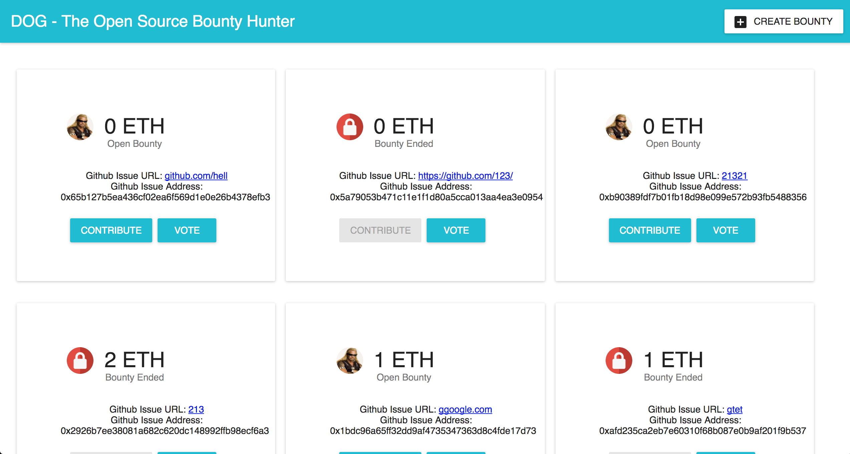Click the plus icon in Create Bounty
Image resolution: width=850 pixels, height=454 pixels.
pos(740,22)
